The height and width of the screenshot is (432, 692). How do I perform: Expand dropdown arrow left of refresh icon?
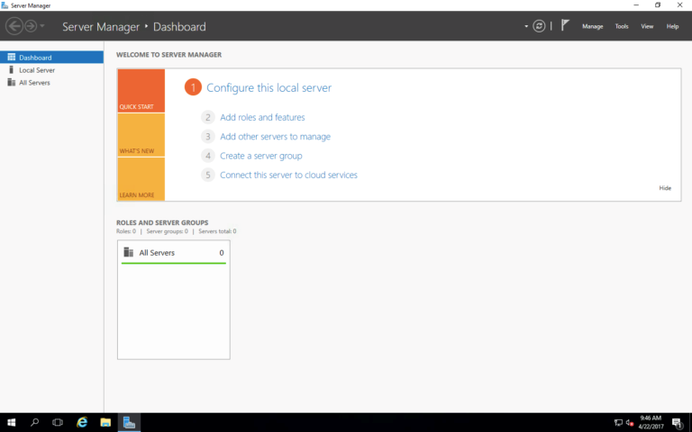pyautogui.click(x=526, y=26)
